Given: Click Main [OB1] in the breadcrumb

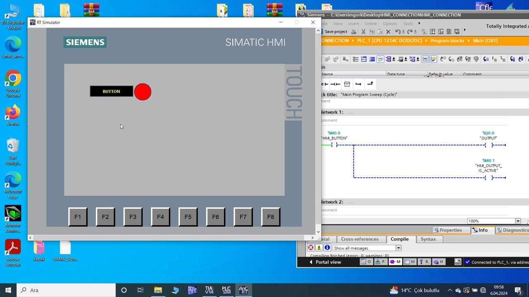Looking at the screenshot, I should (x=485, y=40).
